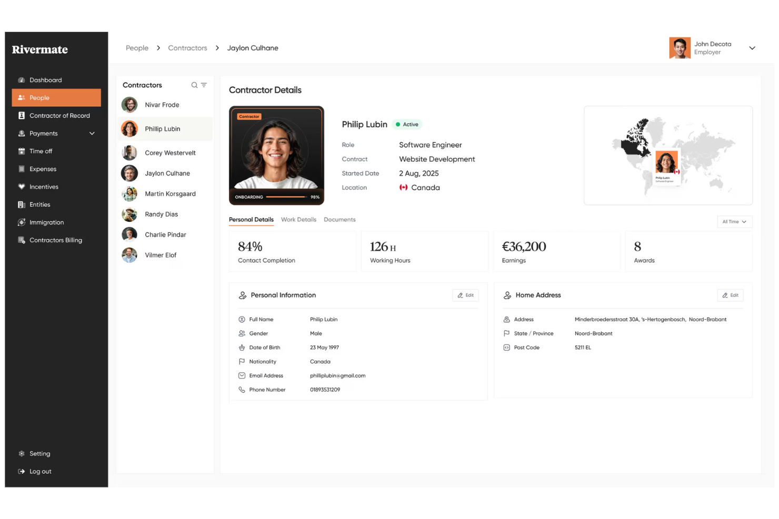Click the Active status badge
This screenshot has height=519, width=779.
click(x=407, y=124)
